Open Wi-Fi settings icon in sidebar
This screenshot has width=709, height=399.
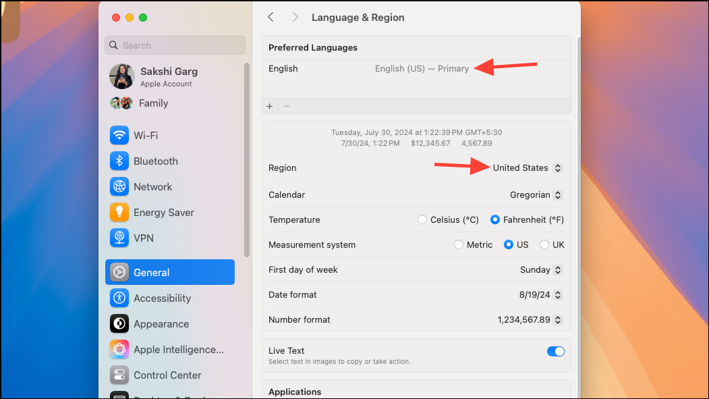119,135
